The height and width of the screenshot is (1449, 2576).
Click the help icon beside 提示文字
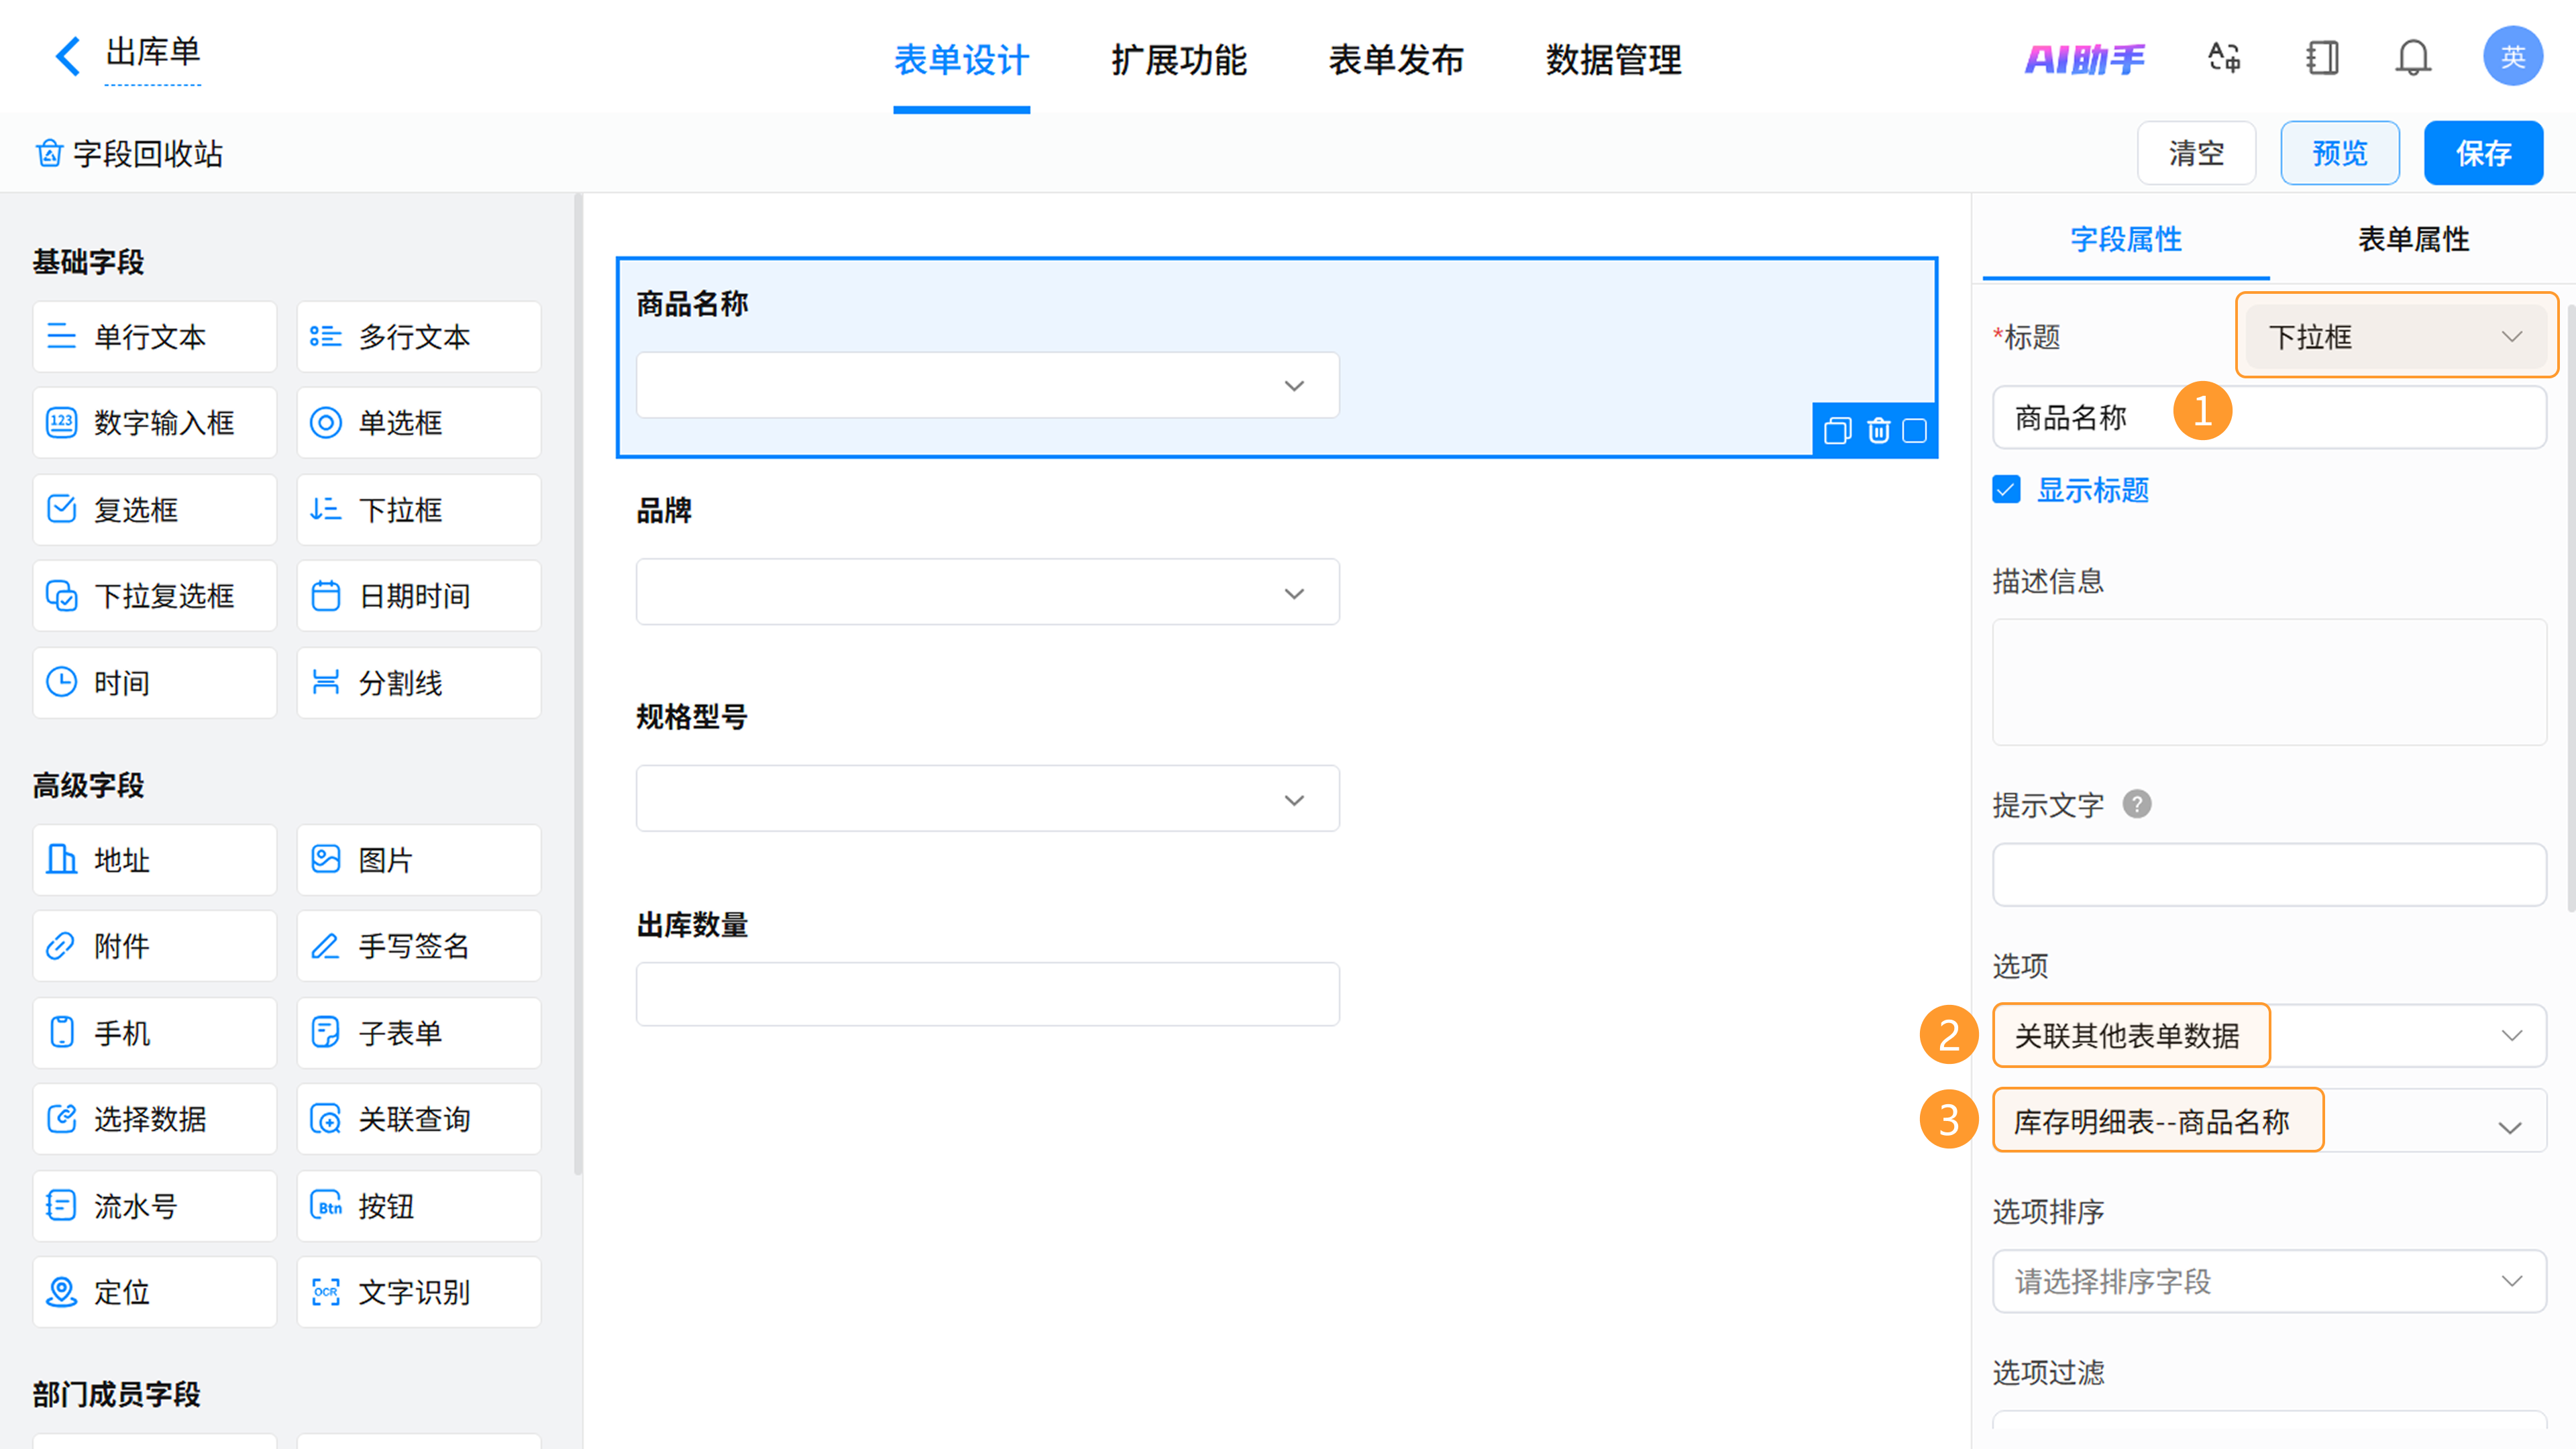pyautogui.click(x=2136, y=804)
